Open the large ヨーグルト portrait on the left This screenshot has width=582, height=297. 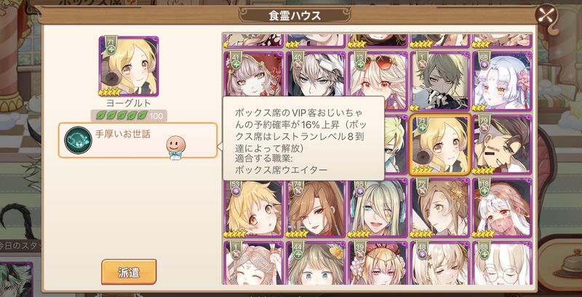(x=129, y=66)
